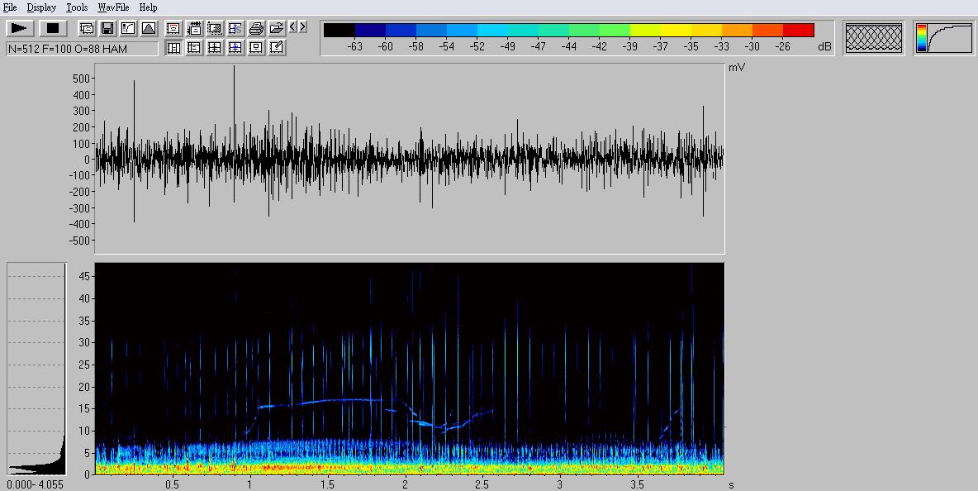Click the printer icon in toolbar
The image size is (978, 491).
[x=256, y=28]
